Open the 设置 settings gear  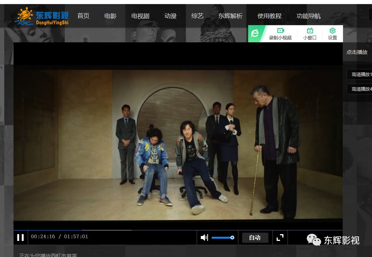point(332,34)
